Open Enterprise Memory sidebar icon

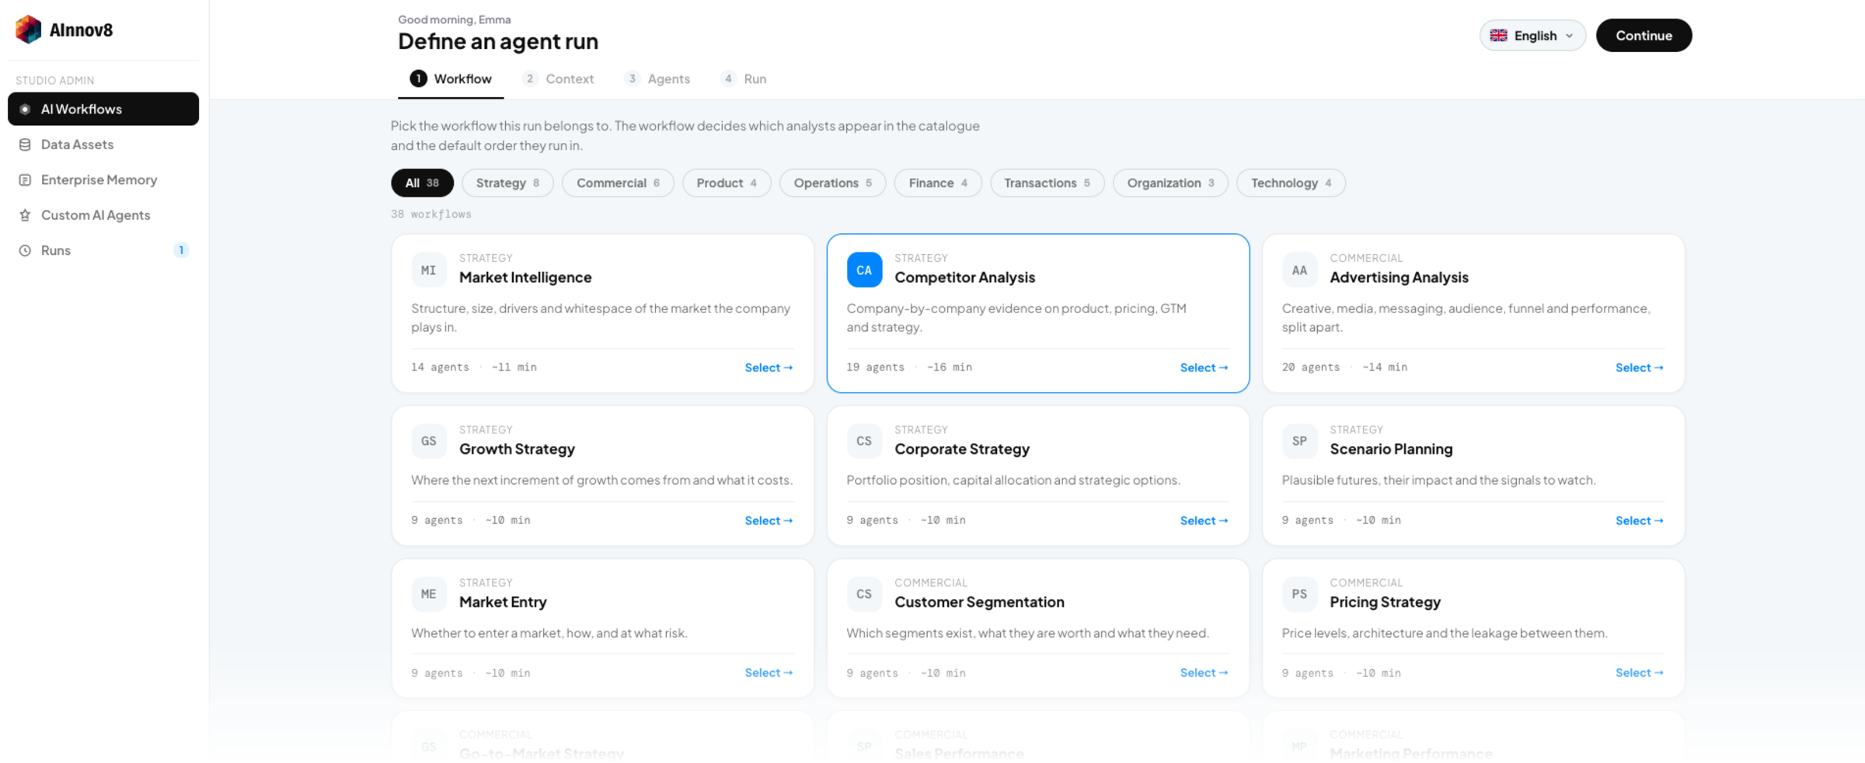click(25, 179)
